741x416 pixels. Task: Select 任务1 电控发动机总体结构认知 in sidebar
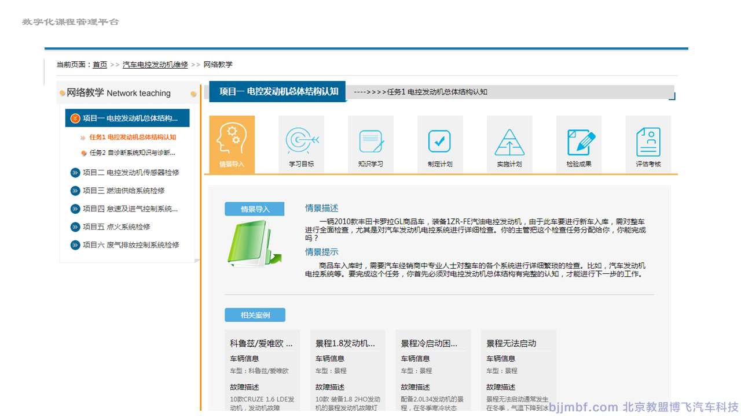133,138
